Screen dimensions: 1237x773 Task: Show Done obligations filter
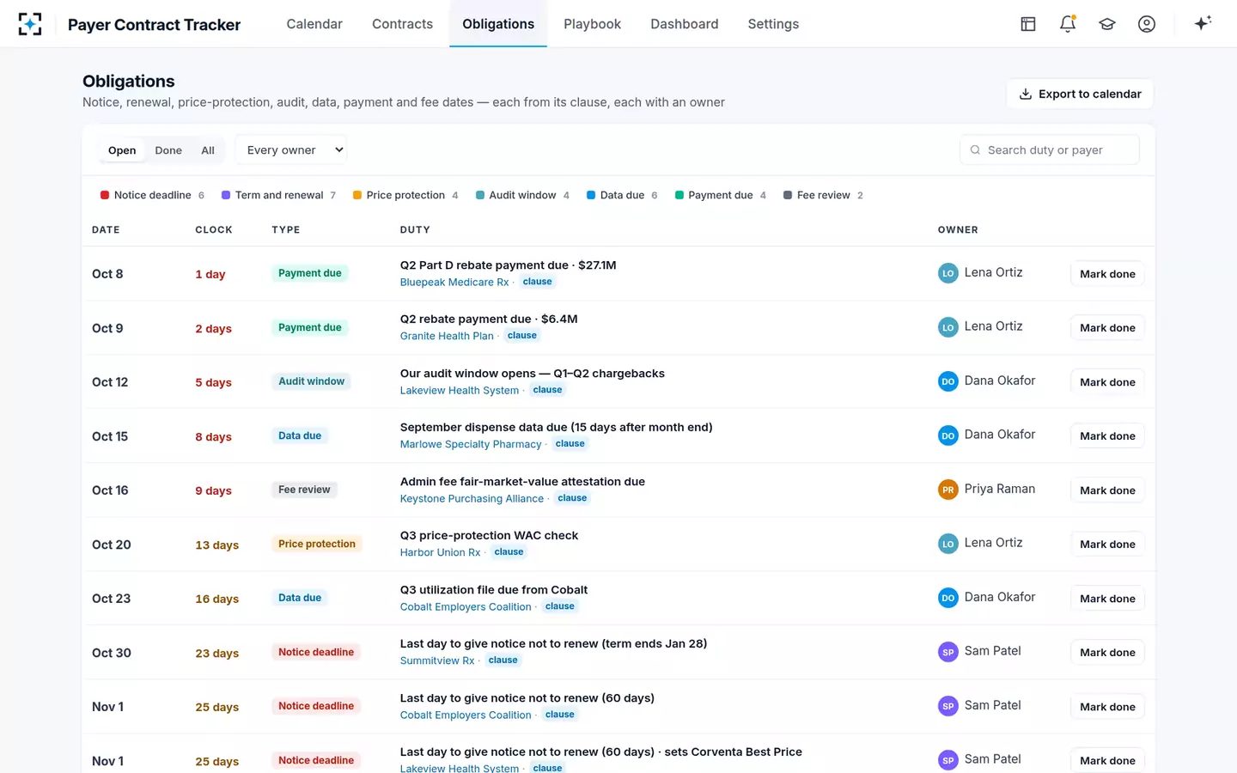(168, 150)
